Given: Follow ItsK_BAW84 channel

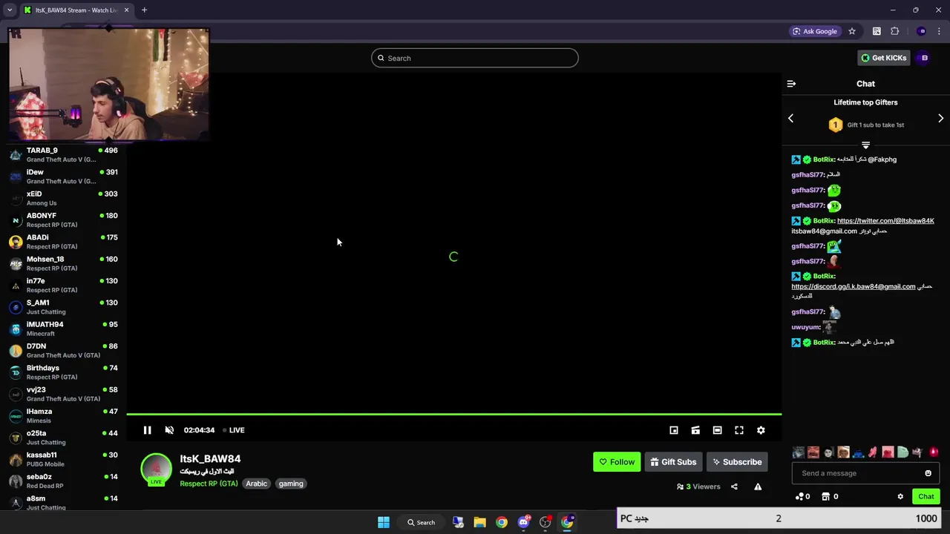Looking at the screenshot, I should click(617, 462).
